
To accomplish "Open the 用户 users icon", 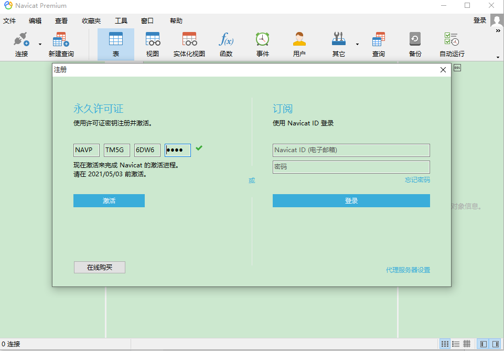I will (299, 45).
